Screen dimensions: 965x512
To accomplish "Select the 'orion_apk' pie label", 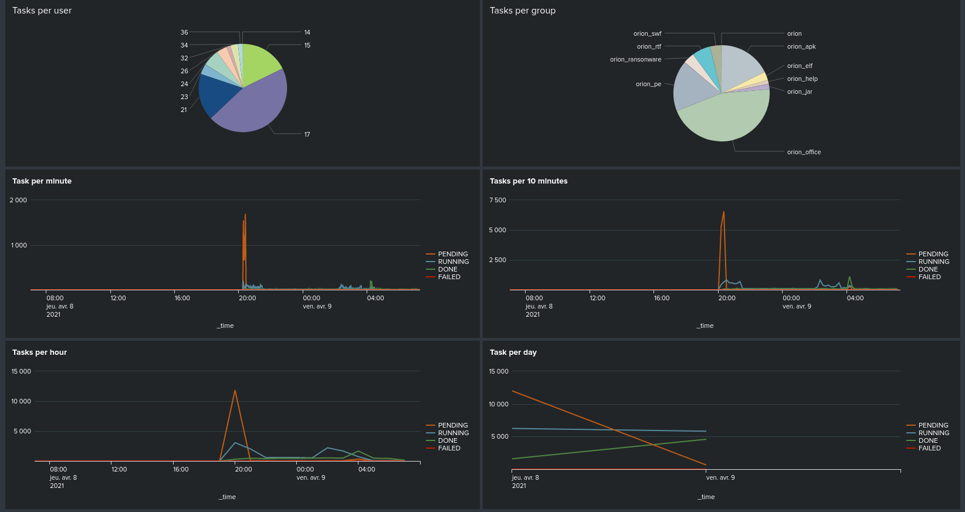I will pos(801,46).
